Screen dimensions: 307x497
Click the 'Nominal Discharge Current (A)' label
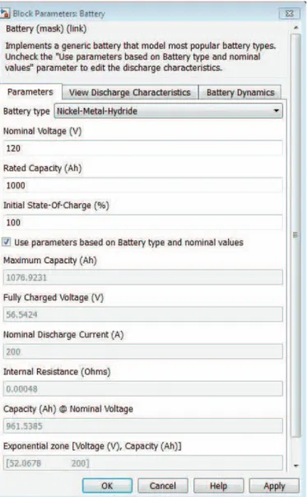63,334
